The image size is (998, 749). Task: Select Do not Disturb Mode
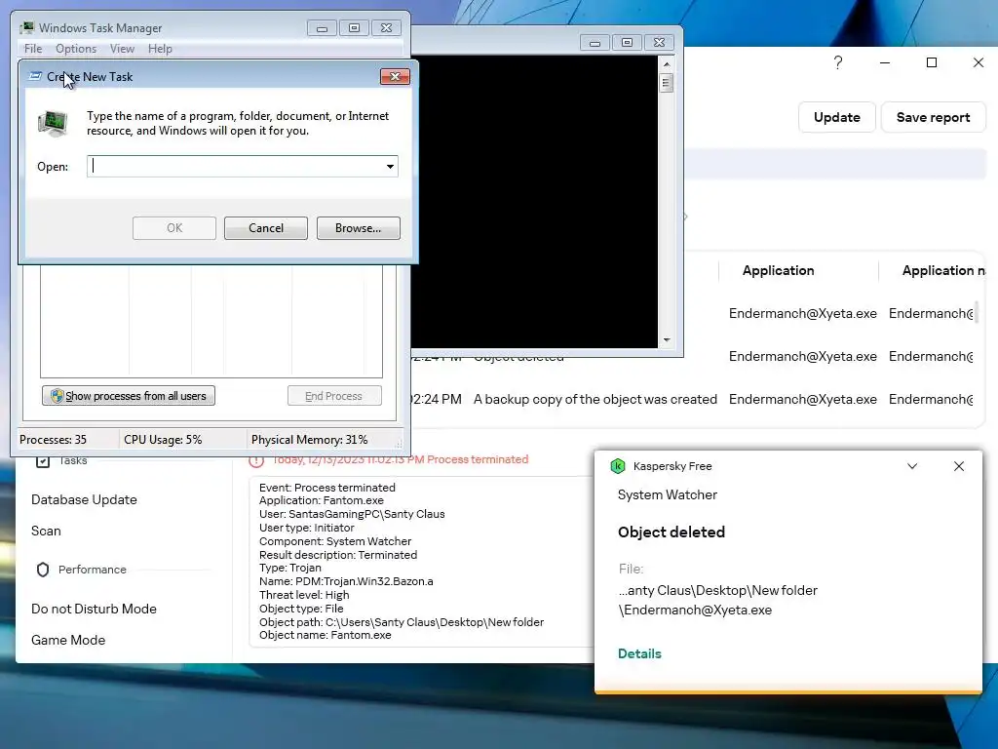(x=94, y=609)
